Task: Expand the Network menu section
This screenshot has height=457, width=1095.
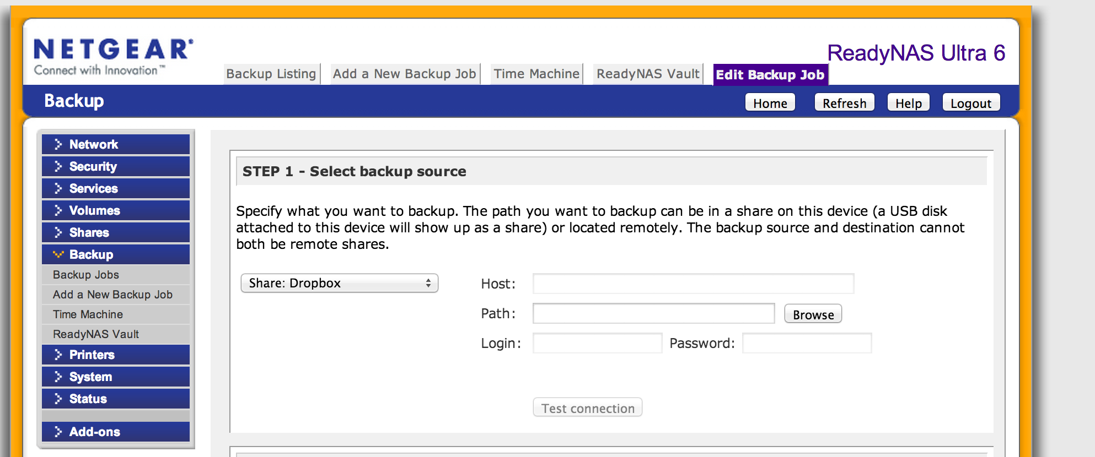Action: pos(93,144)
